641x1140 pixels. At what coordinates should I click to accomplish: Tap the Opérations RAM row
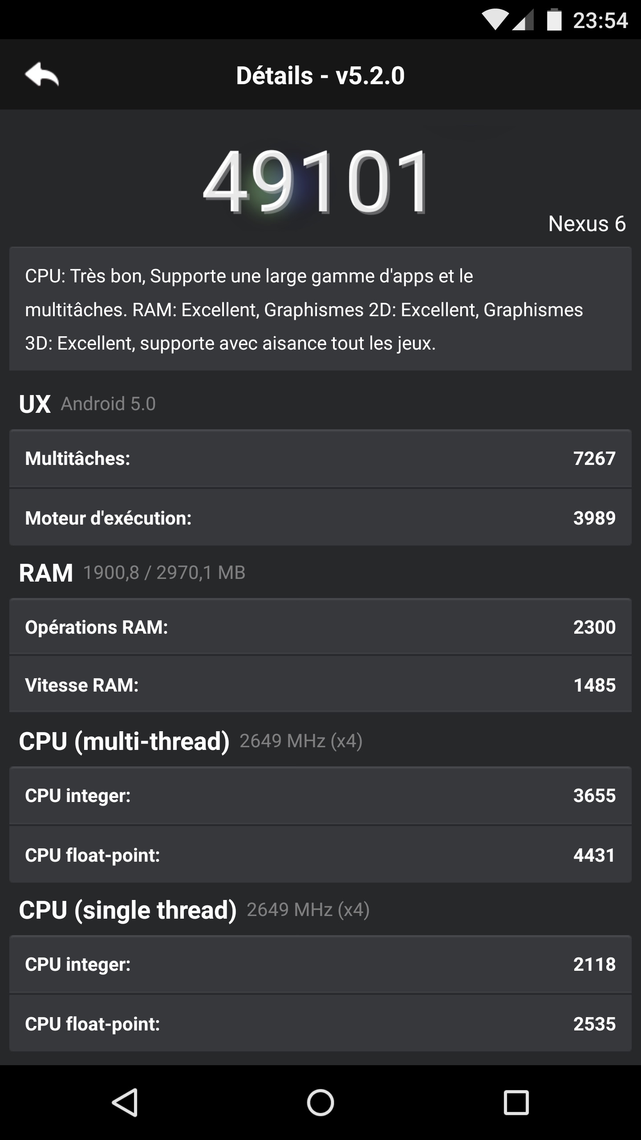(x=320, y=627)
